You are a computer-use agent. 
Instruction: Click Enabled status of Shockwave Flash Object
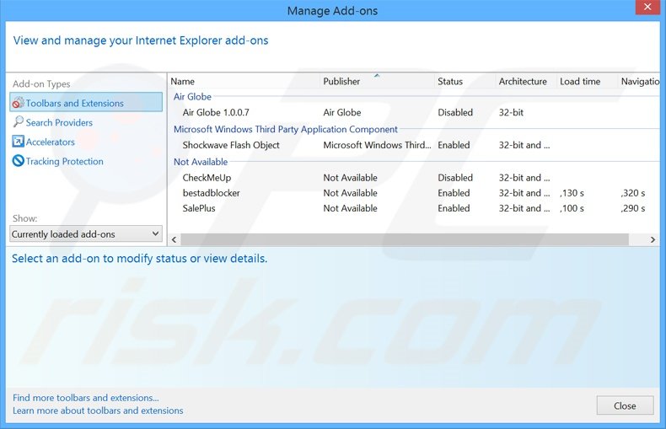tap(454, 145)
